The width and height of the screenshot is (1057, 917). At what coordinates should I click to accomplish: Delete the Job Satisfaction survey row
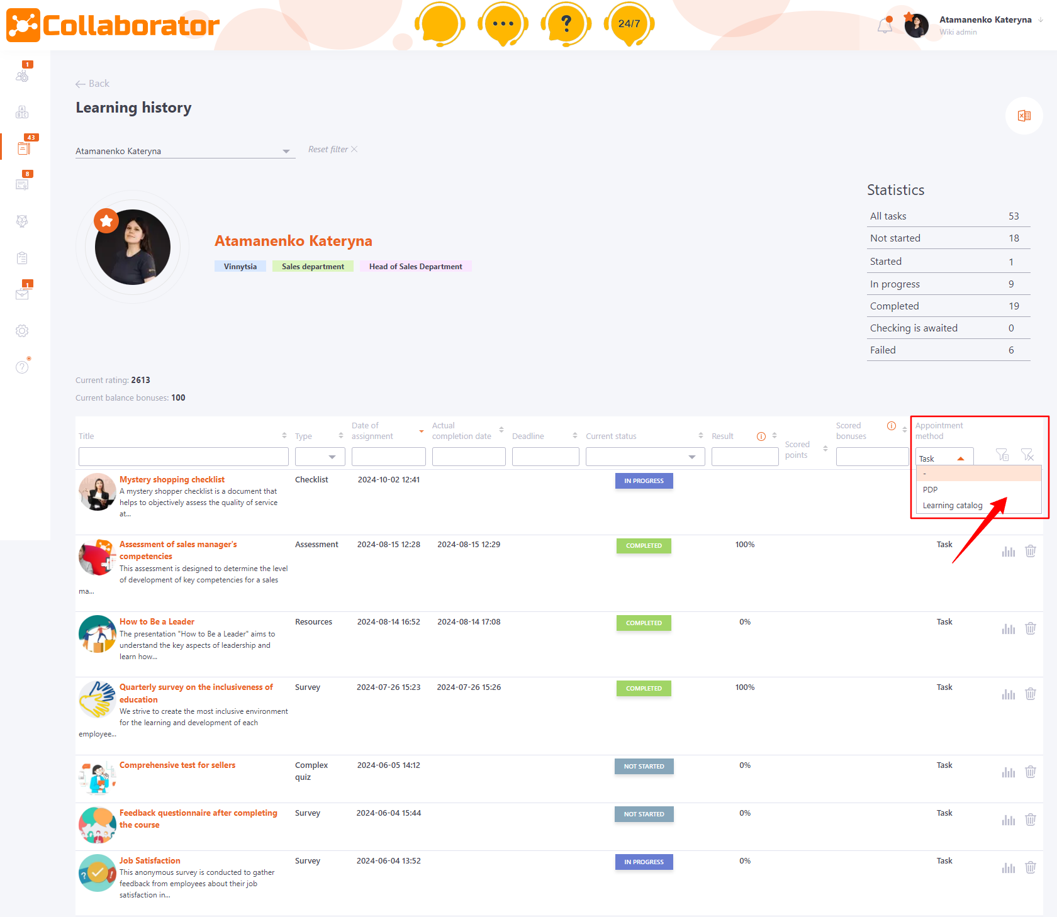coord(1031,867)
